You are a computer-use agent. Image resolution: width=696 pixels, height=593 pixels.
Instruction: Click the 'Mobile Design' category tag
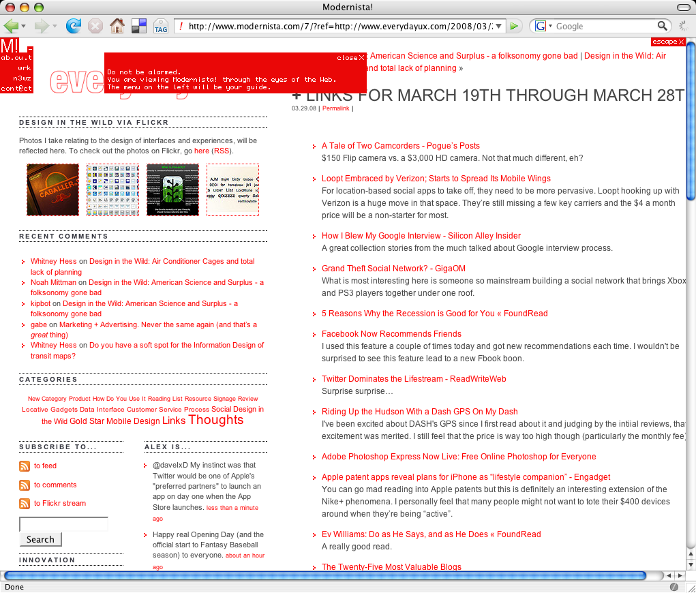click(133, 421)
